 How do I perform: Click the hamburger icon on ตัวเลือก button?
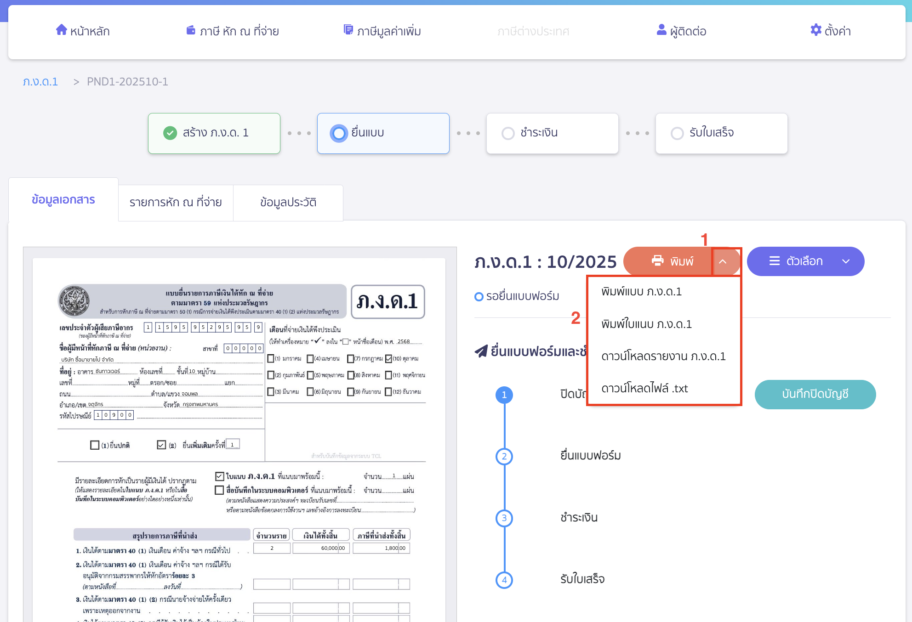point(775,261)
